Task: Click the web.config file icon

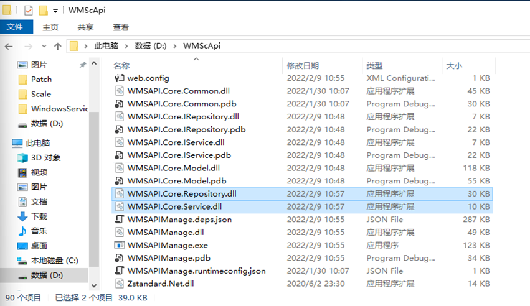Action: (120, 78)
